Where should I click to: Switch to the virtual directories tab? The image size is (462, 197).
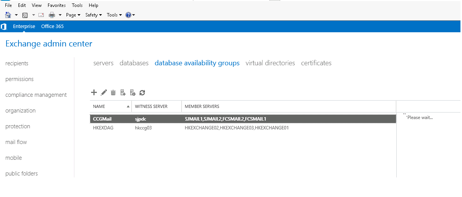point(270,63)
